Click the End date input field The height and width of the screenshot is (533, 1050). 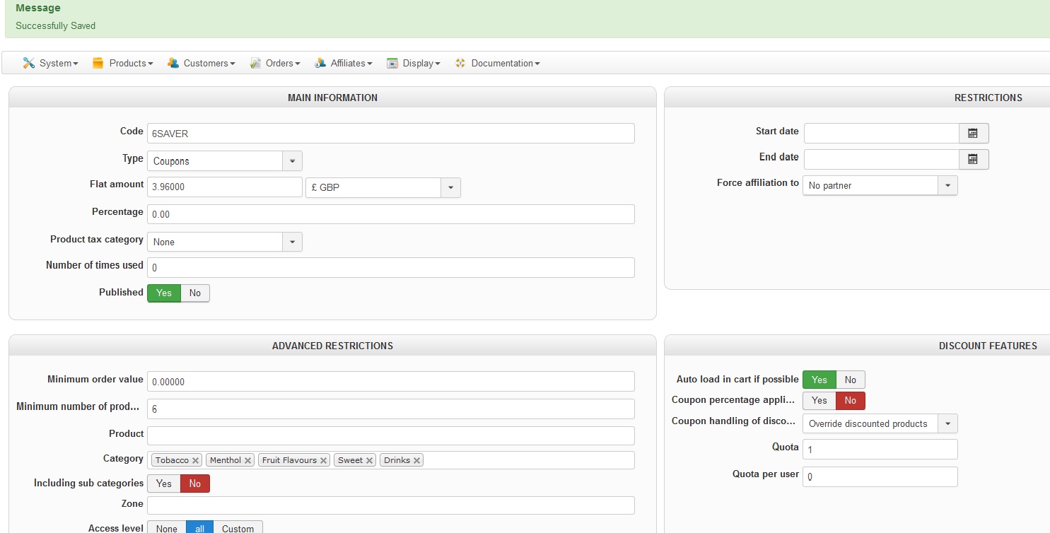[882, 159]
